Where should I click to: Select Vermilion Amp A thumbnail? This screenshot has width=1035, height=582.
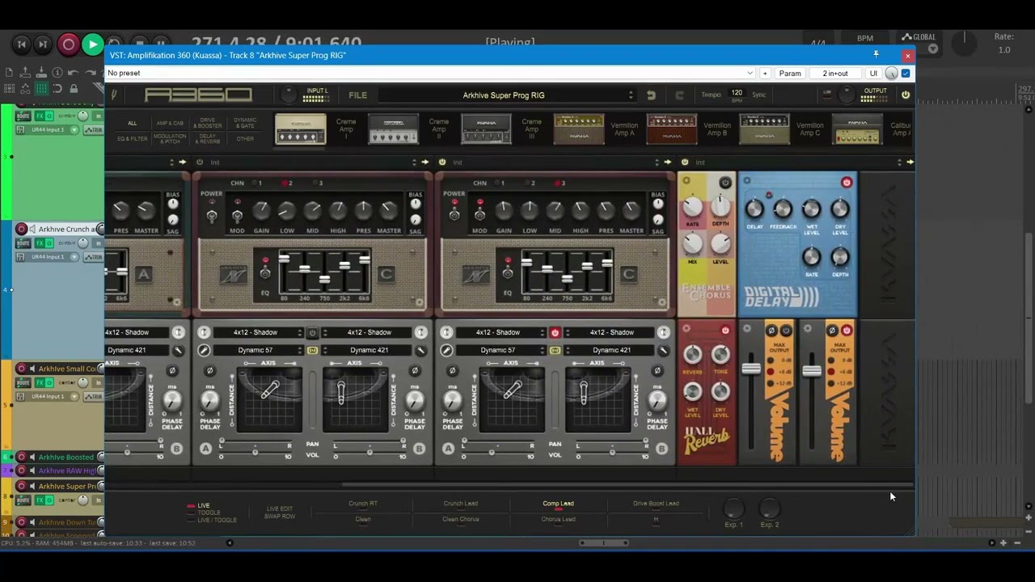pyautogui.click(x=578, y=129)
